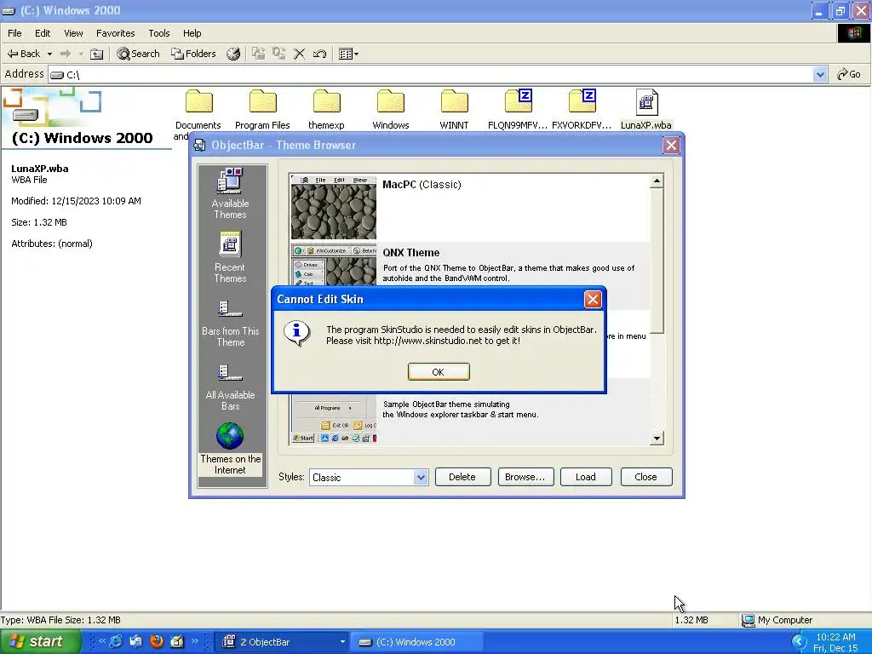This screenshot has width=872, height=654.
Task: Click the Move To toolbar icon
Action: 259,54
